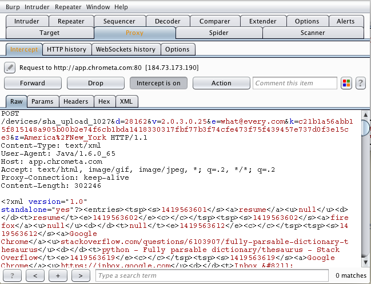Click the 0 matches label
The width and height of the screenshot is (371, 284).
351,275
